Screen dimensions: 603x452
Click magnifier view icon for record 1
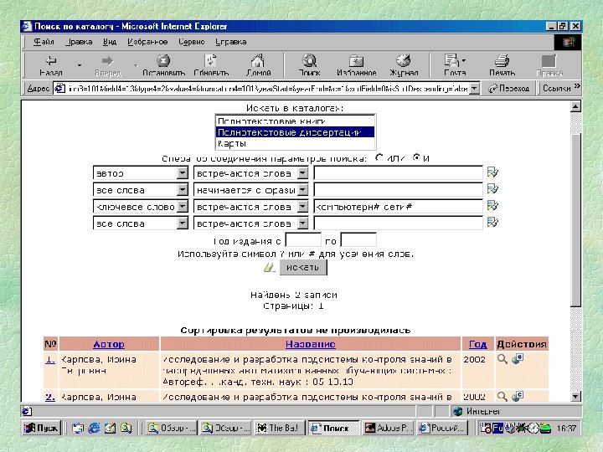pyautogui.click(x=502, y=359)
